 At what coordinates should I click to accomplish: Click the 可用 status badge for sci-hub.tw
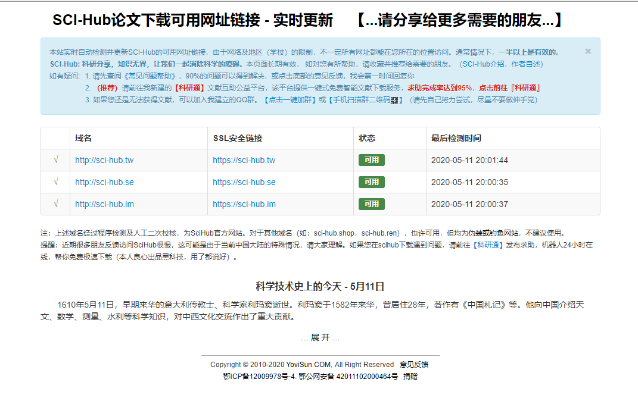point(372,160)
